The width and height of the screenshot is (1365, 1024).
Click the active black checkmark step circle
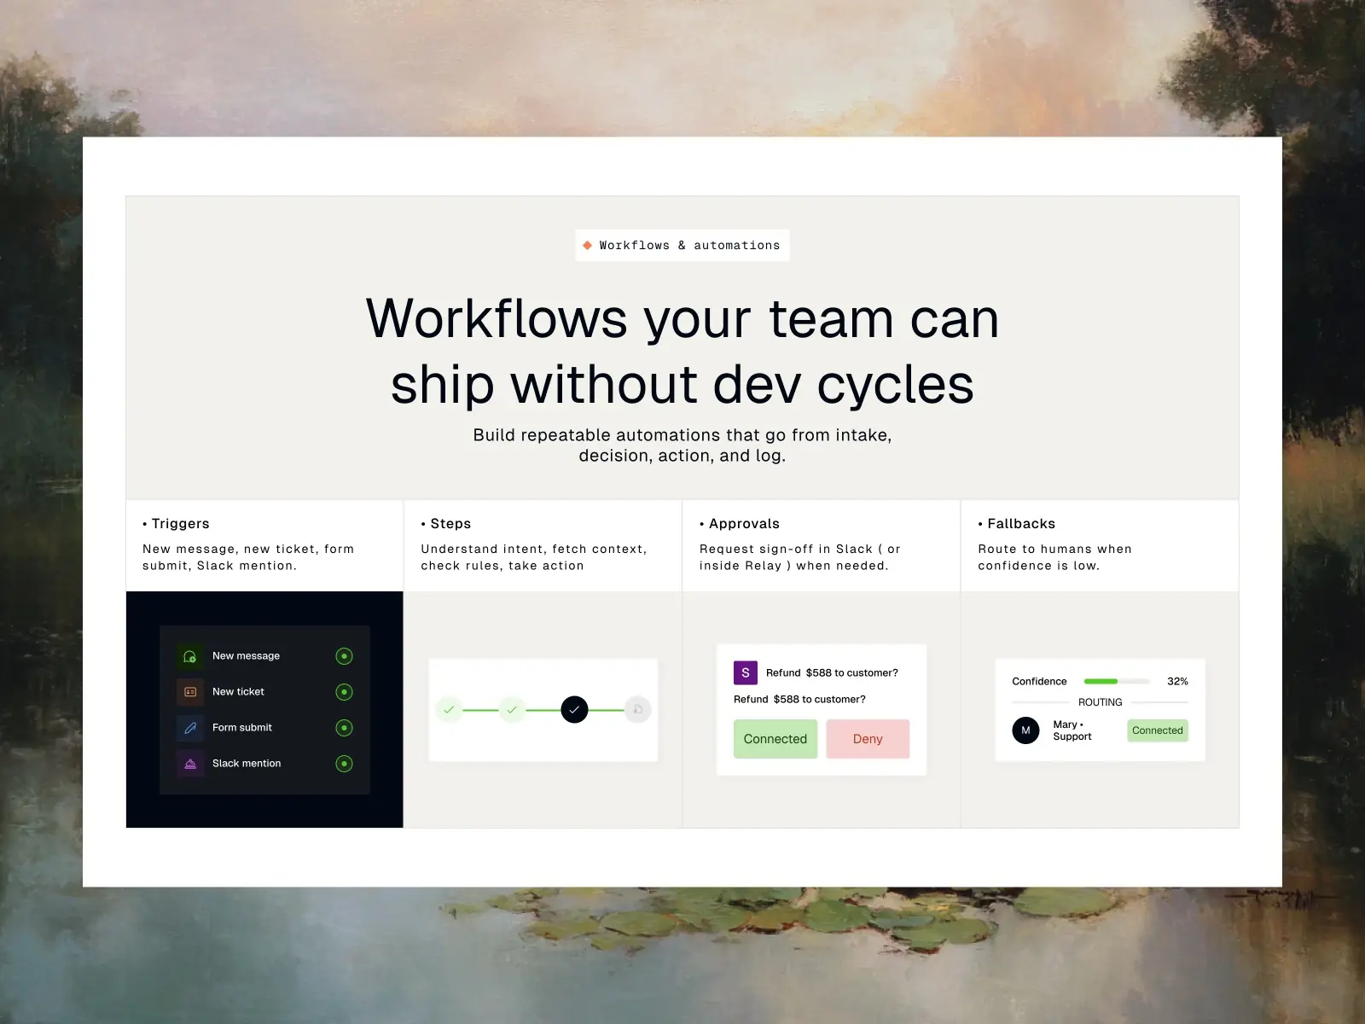[x=574, y=709]
